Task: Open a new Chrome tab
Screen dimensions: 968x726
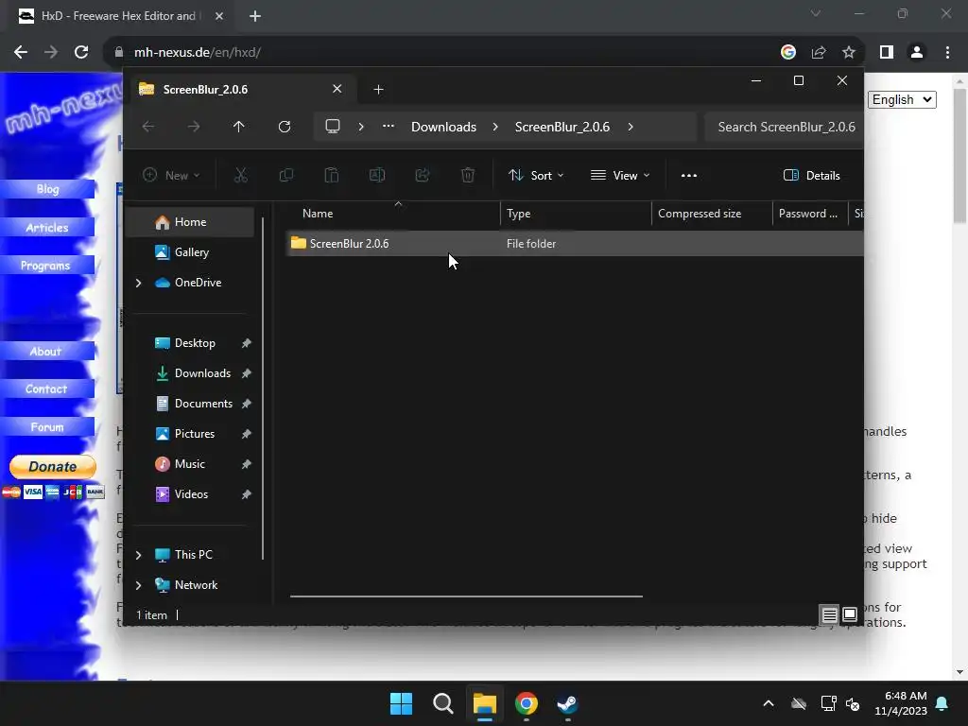Action: point(255,16)
